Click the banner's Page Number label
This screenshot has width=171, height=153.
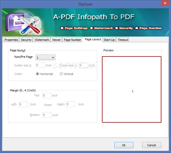coord(151,28)
